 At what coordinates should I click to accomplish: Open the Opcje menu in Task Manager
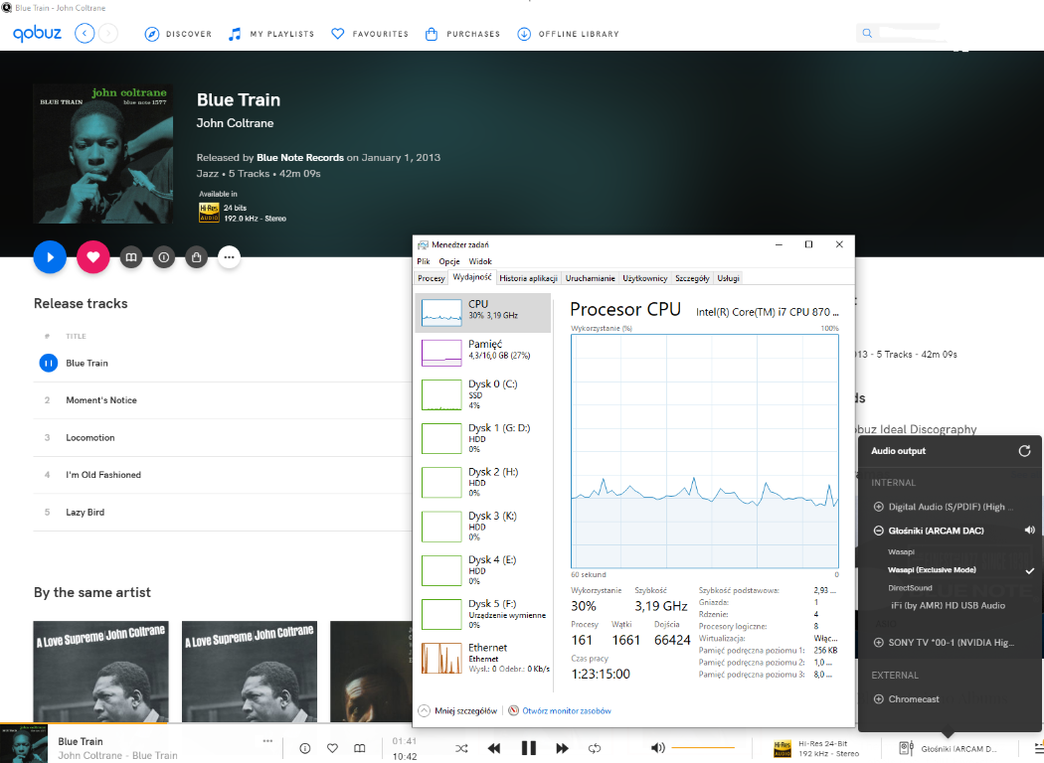[x=449, y=261]
